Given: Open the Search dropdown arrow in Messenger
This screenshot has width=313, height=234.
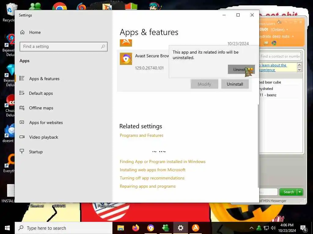Looking at the screenshot, I should tap(300, 192).
